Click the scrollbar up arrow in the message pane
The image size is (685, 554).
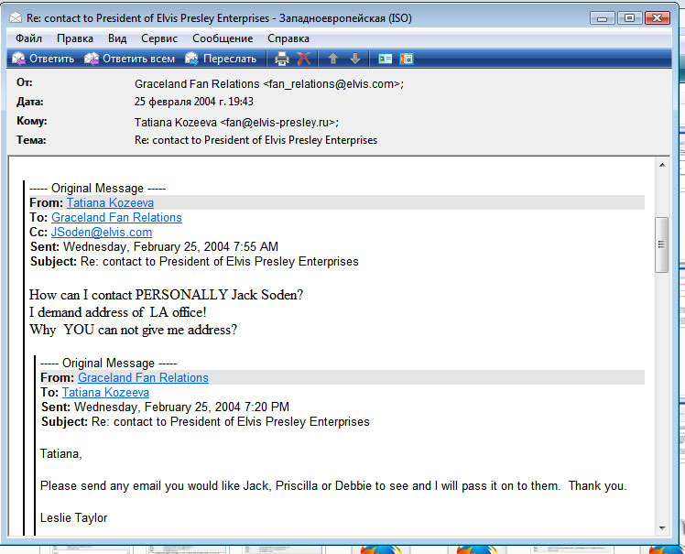point(662,165)
